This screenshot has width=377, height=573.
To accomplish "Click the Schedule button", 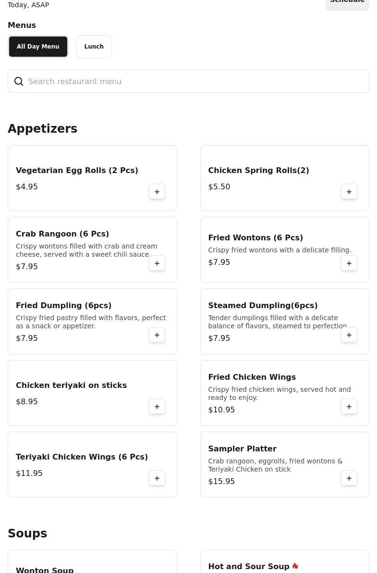I will 347,3.
